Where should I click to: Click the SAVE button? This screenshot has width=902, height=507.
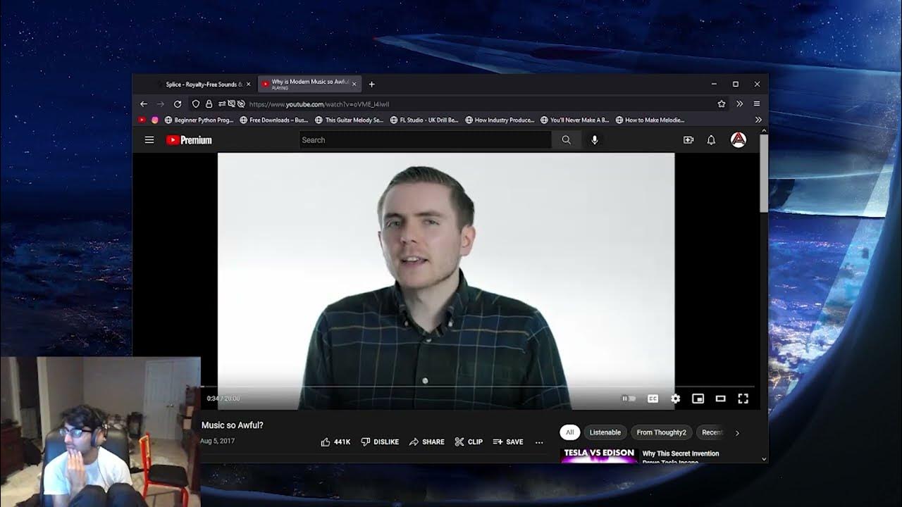point(508,442)
